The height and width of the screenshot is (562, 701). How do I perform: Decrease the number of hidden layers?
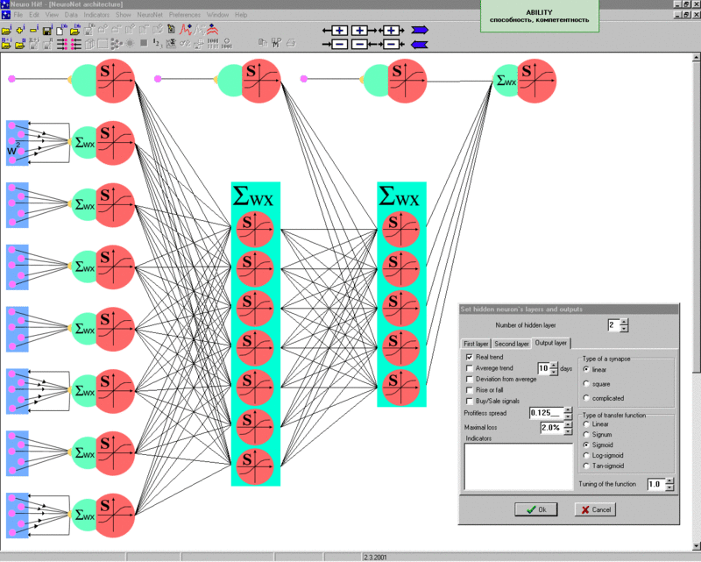point(624,329)
